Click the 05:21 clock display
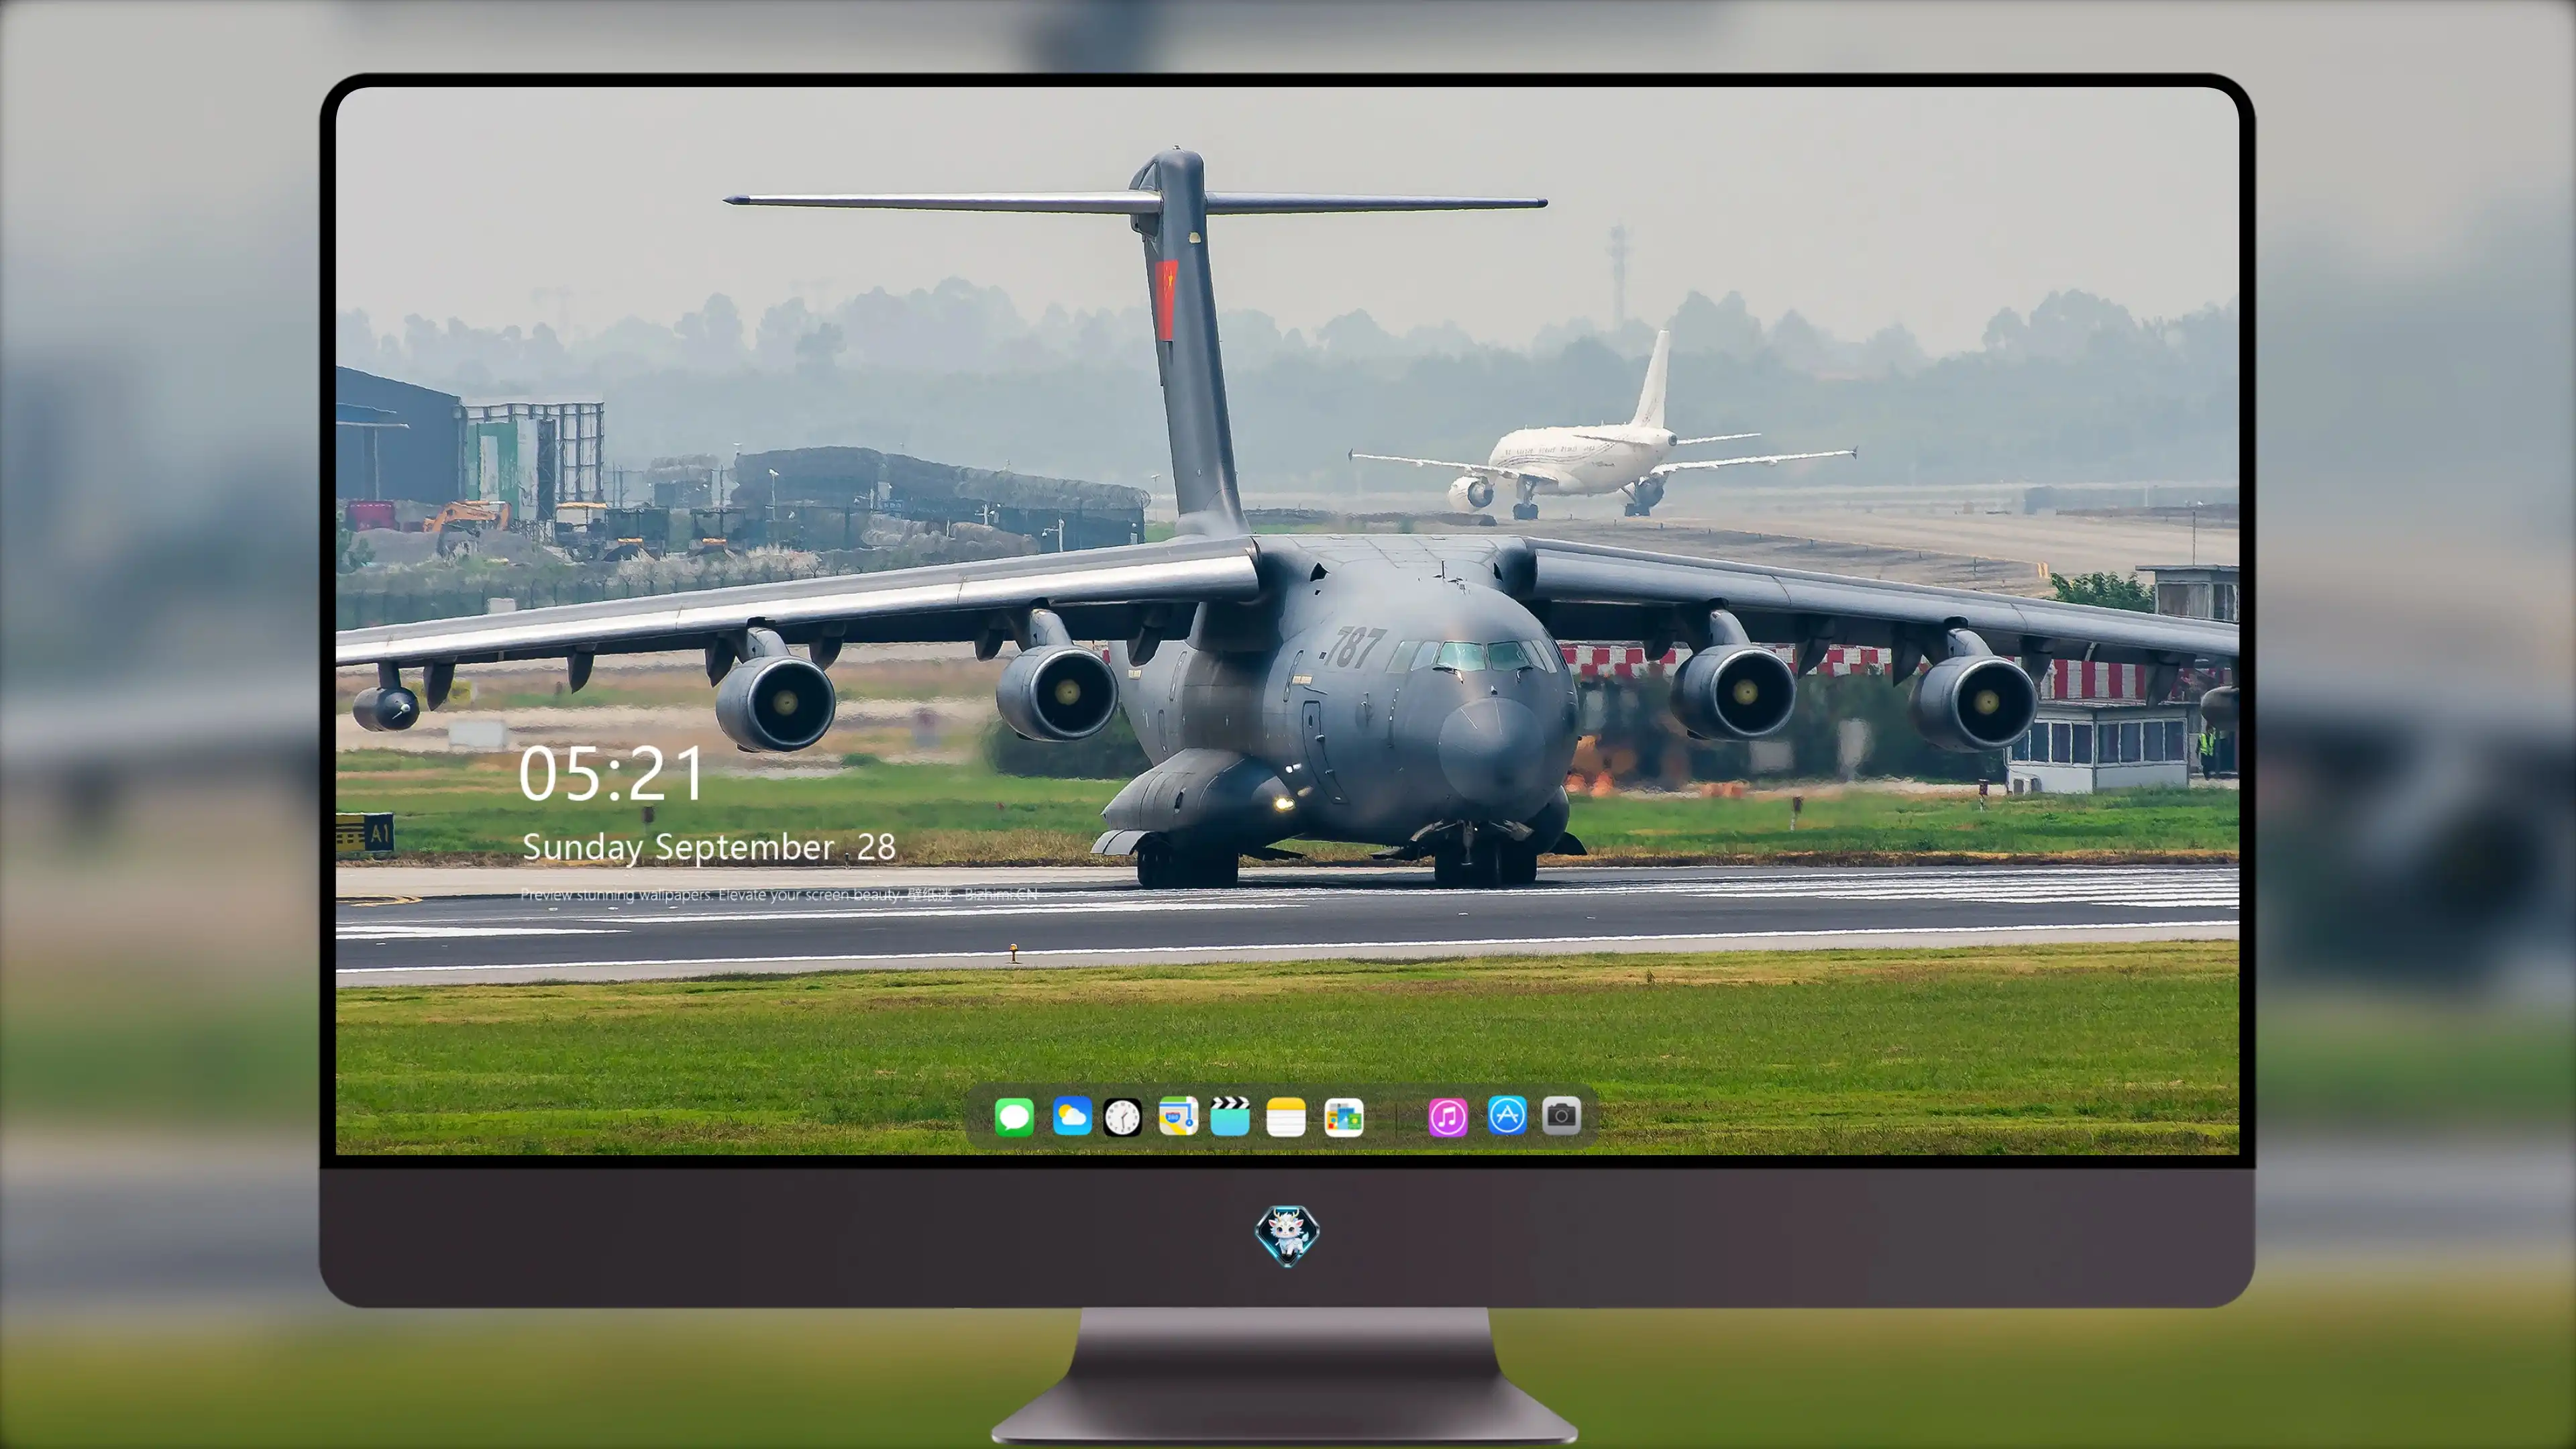 tap(611, 774)
